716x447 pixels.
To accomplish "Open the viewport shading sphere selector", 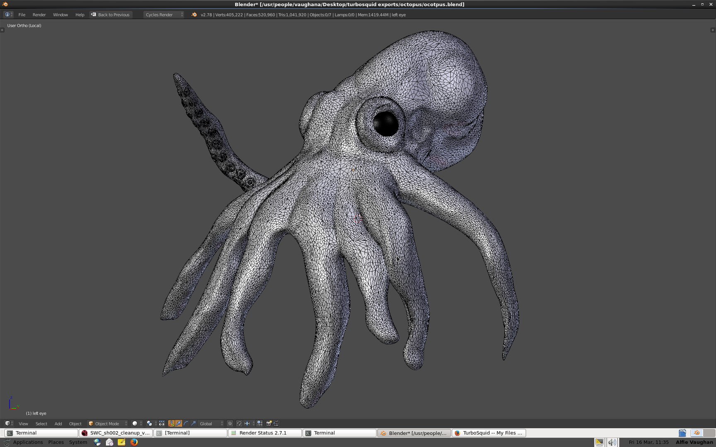I will (x=137, y=423).
